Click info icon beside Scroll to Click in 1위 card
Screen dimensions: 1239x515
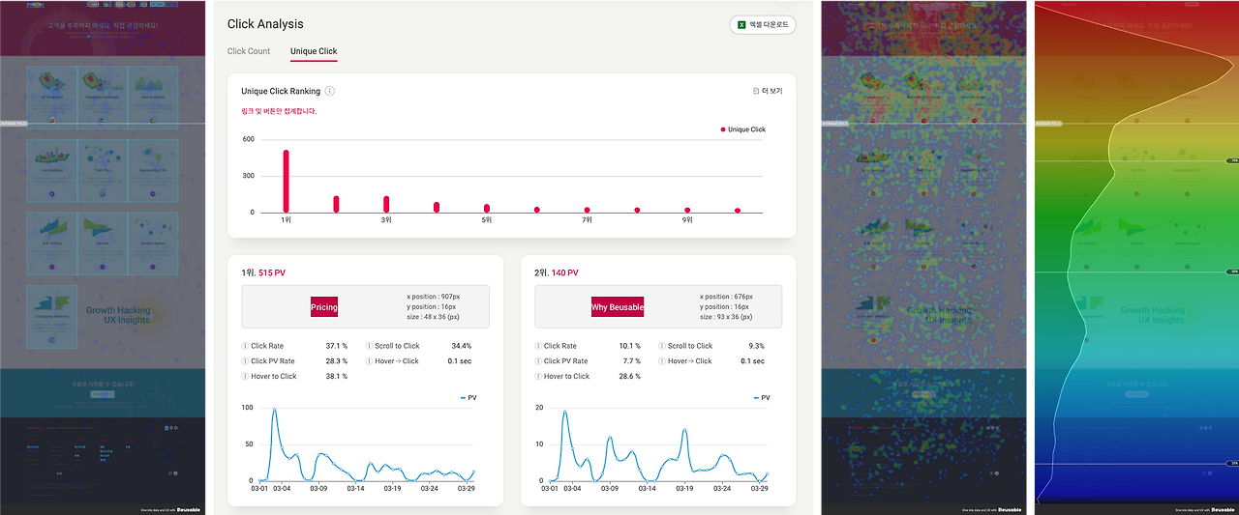tap(369, 346)
